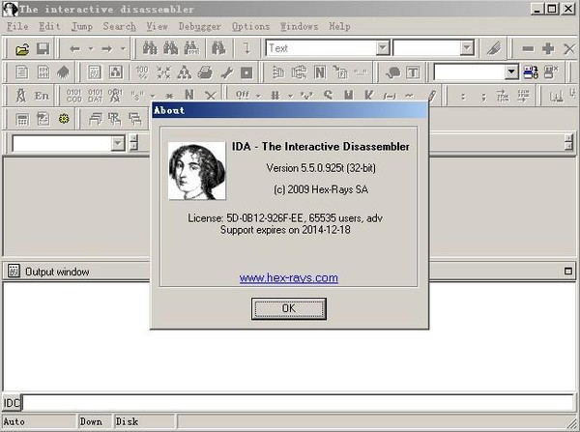The width and height of the screenshot is (580, 432).
Task: Open the www.hex-rays.com link
Action: (288, 278)
